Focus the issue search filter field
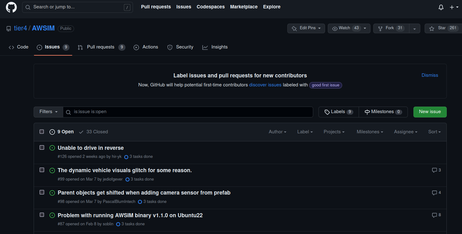 (188, 112)
